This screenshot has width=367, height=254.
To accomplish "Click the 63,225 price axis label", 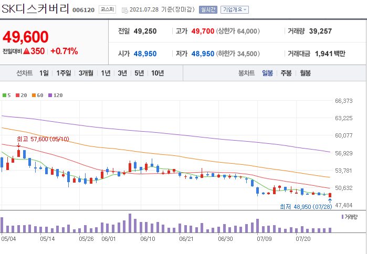I will click(344, 119).
